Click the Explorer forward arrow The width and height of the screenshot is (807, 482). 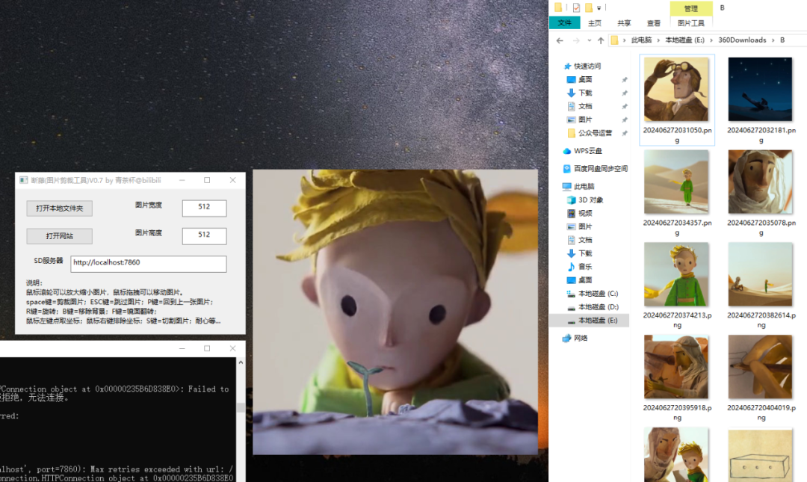pyautogui.click(x=576, y=40)
